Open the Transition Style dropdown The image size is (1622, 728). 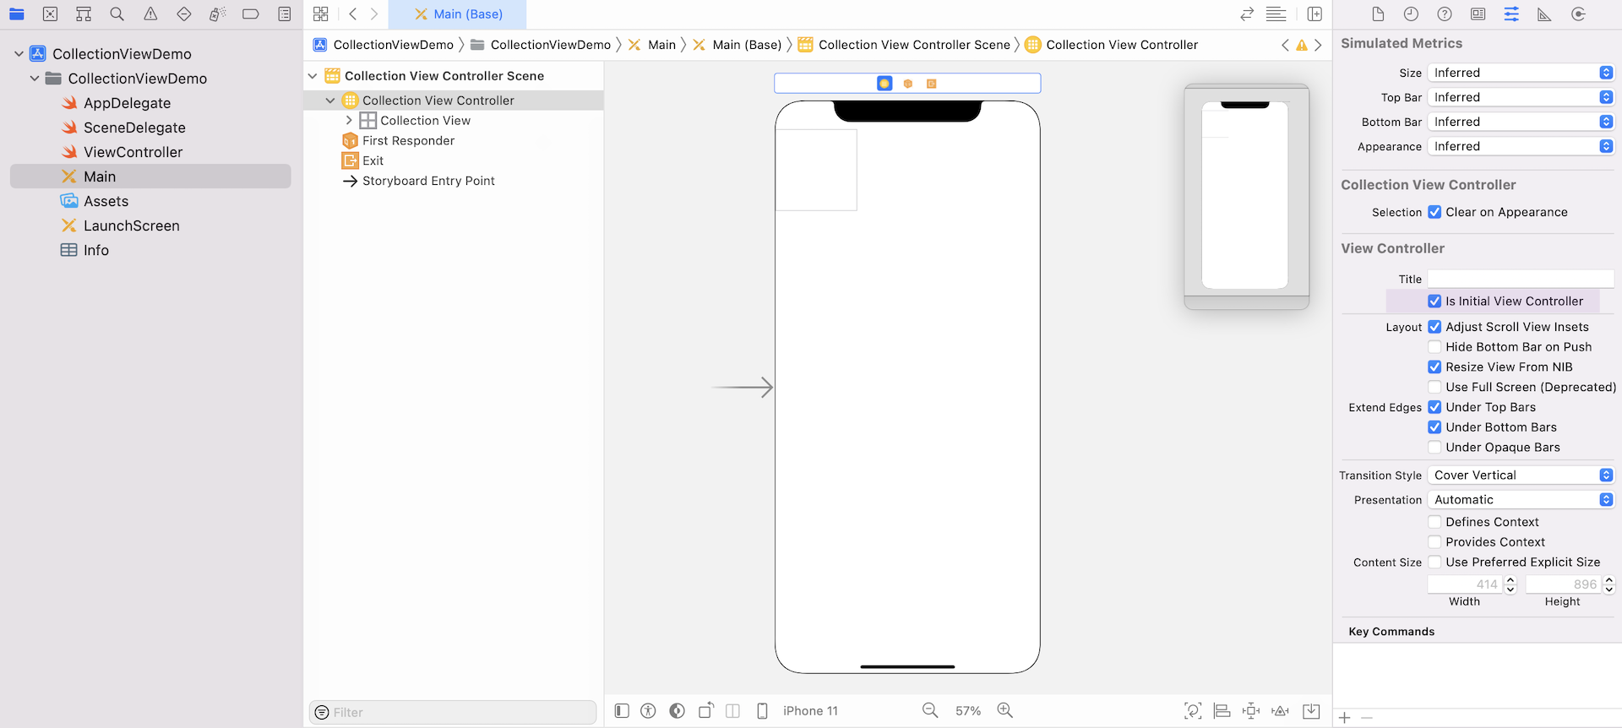coord(1521,475)
